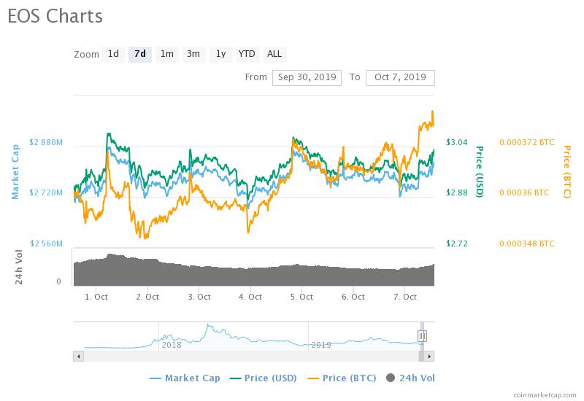
Task: Click the 2. Oct axis label
Action: click(147, 297)
